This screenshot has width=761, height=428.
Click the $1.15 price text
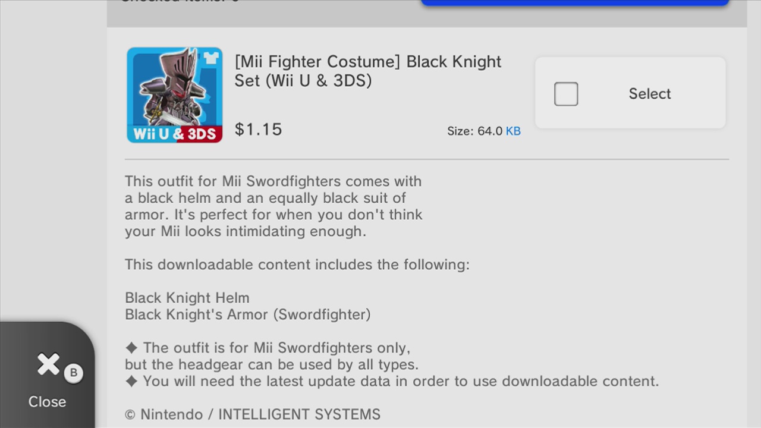259,130
